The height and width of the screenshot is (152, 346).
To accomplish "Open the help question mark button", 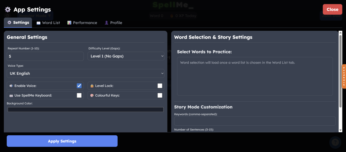I will (x=335, y=142).
